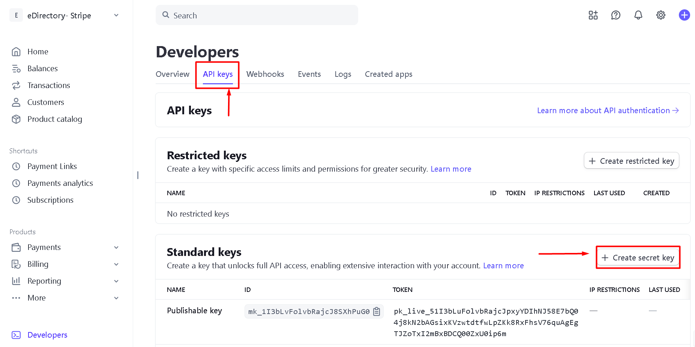
Task: Click the Home house icon
Action: (16, 52)
